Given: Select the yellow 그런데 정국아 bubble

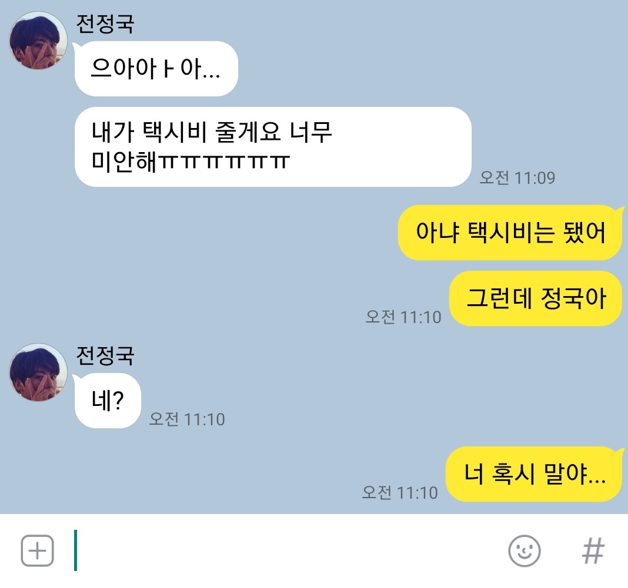Looking at the screenshot, I should coord(536,298).
